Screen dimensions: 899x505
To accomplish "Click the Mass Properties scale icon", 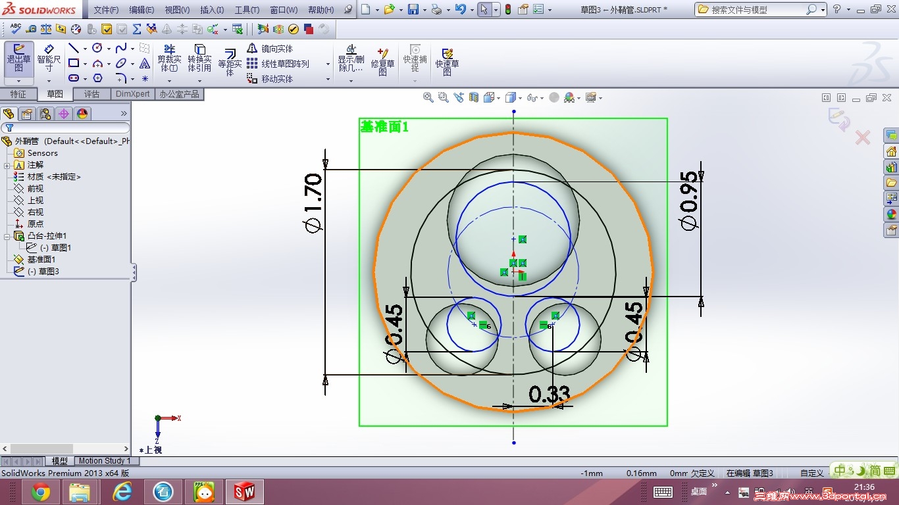I will [x=46, y=29].
